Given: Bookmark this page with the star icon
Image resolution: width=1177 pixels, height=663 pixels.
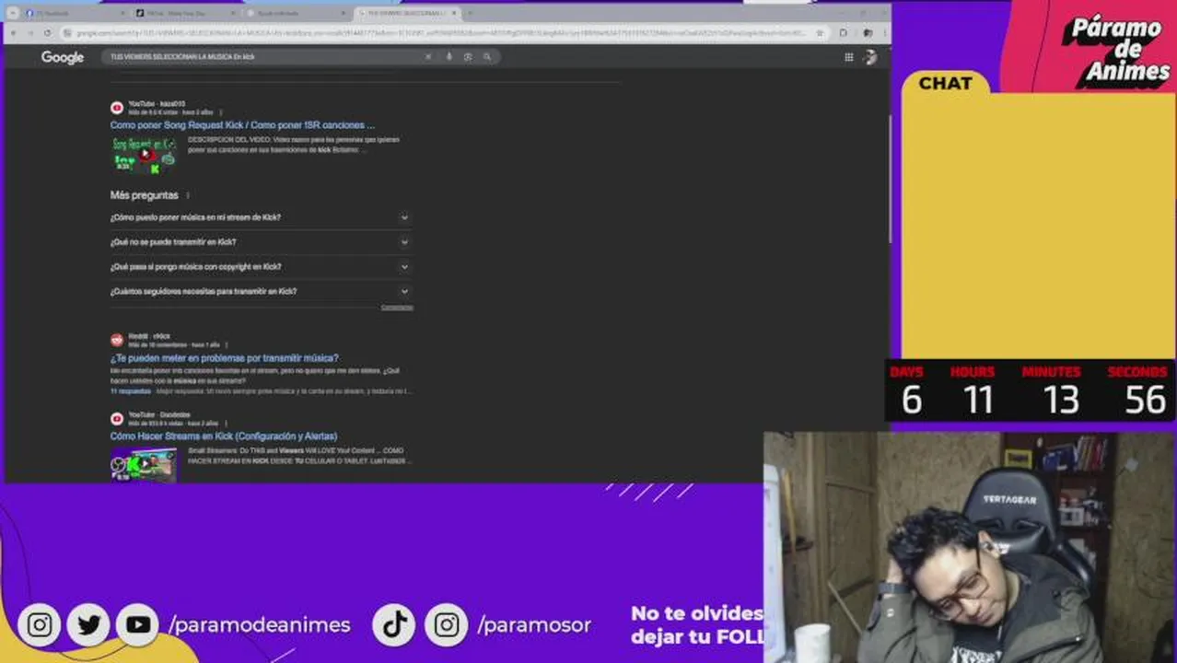Looking at the screenshot, I should pos(820,33).
